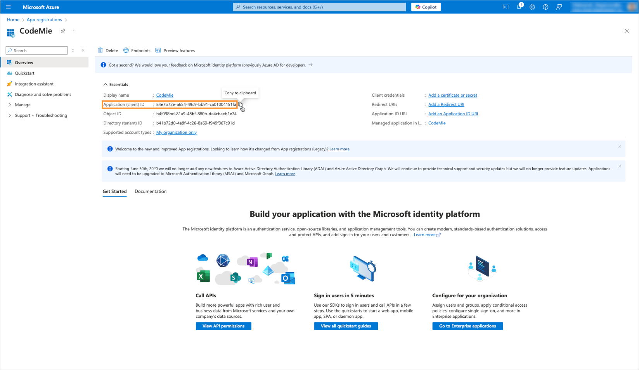639x370 pixels.
Task: Open Integration assistant from sidebar
Action: point(34,84)
